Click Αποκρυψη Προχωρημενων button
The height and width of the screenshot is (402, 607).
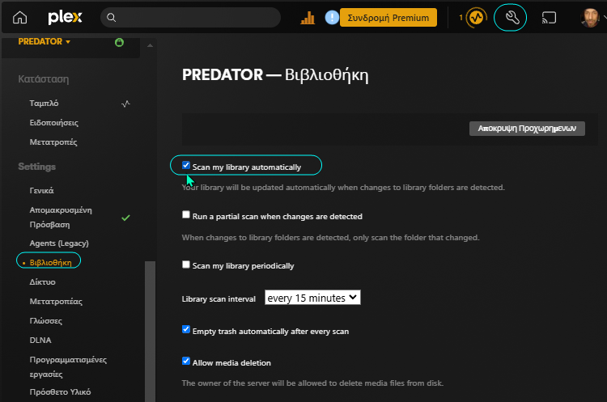point(527,129)
